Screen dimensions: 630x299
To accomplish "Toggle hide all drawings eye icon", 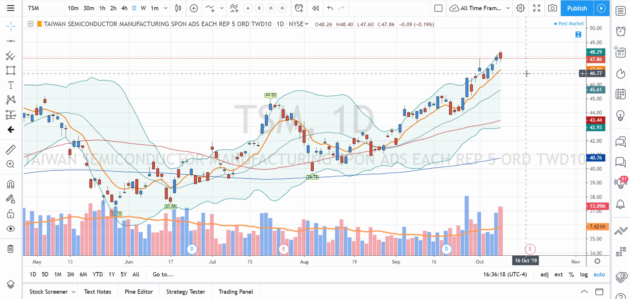I will coord(10,229).
